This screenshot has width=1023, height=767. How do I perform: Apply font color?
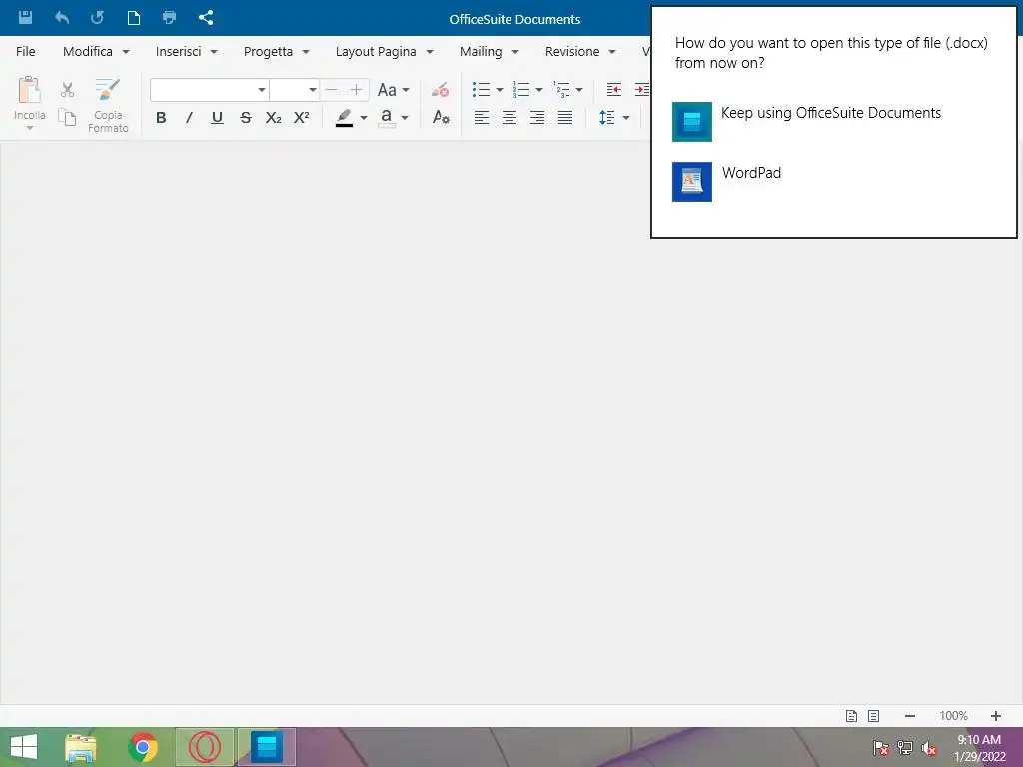pos(387,118)
